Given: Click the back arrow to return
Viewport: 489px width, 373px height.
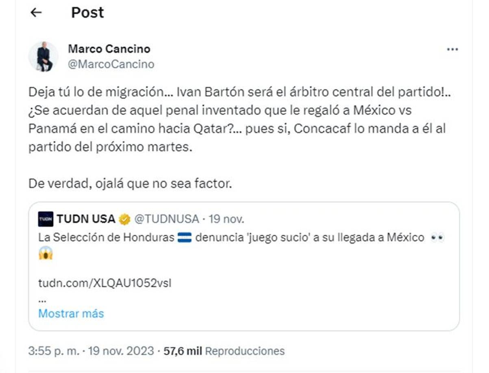Looking at the screenshot, I should pyautogui.click(x=37, y=13).
